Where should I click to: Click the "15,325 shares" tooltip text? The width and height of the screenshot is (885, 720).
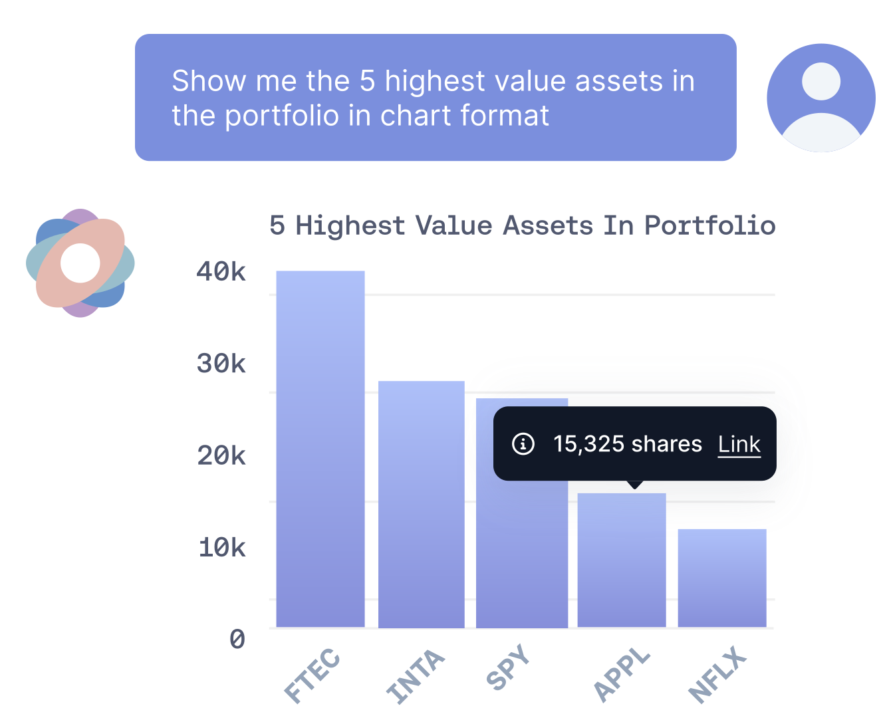627,443
